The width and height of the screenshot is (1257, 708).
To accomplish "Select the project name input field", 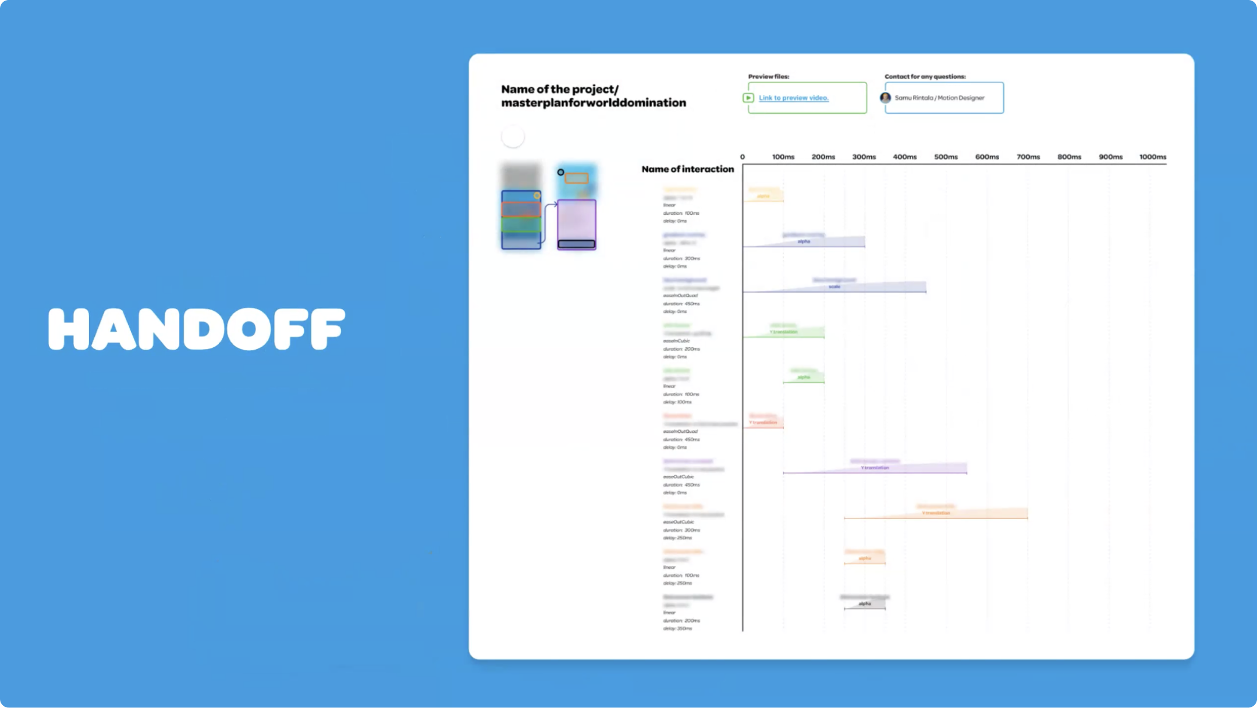I will pos(593,96).
